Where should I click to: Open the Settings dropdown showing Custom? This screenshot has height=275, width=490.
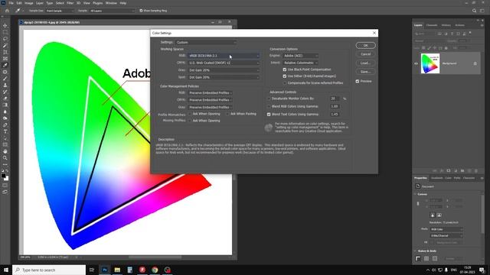pyautogui.click(x=206, y=43)
